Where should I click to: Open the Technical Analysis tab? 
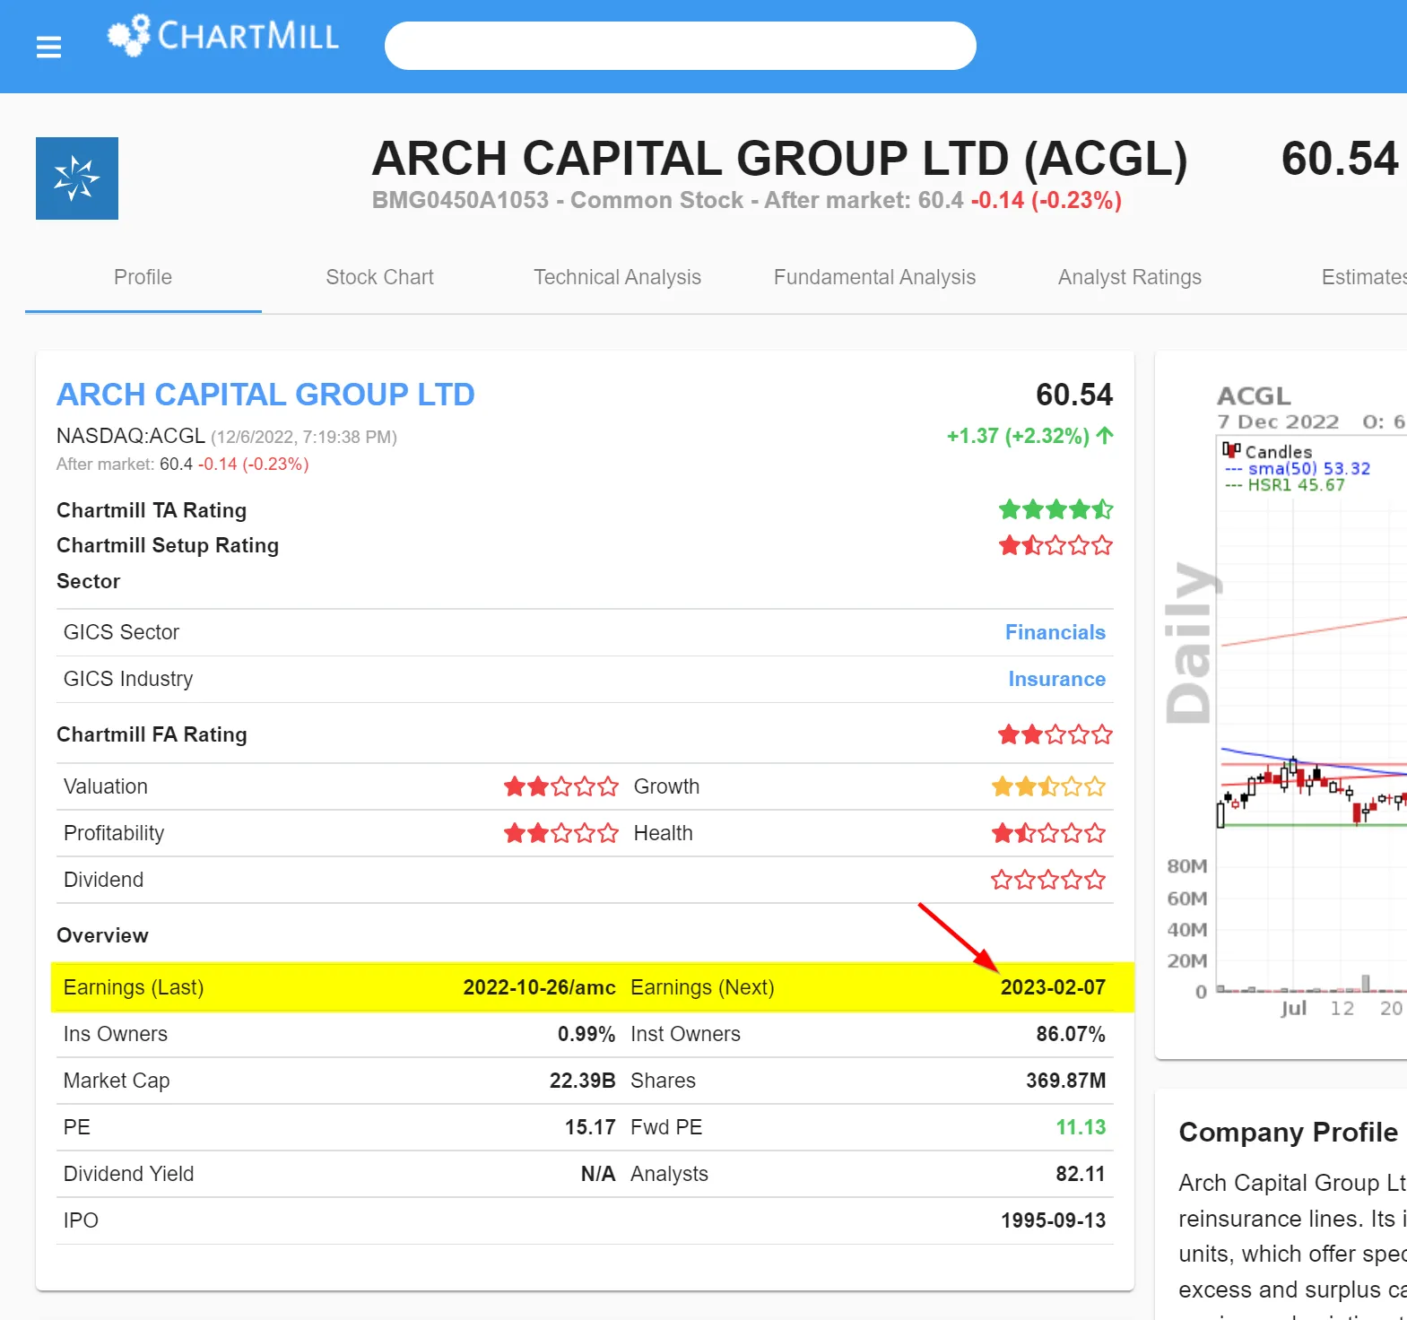(617, 277)
